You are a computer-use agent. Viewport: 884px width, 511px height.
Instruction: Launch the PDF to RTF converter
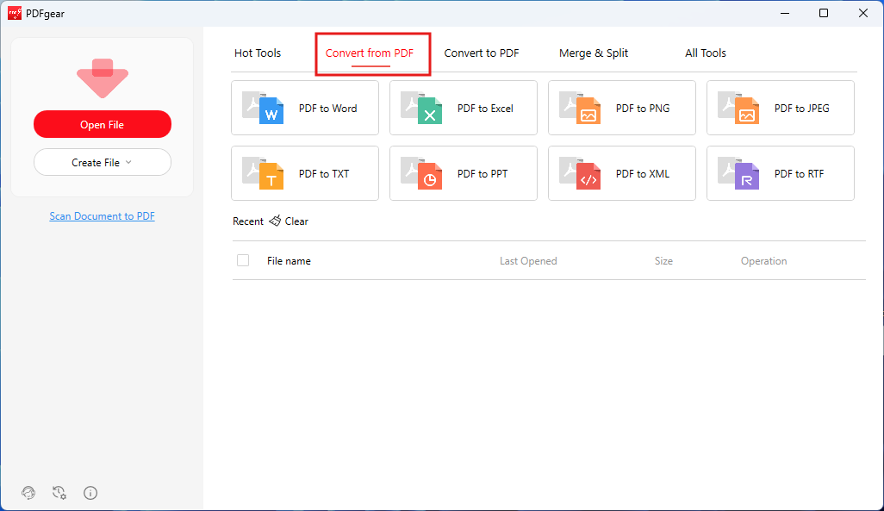pos(781,173)
